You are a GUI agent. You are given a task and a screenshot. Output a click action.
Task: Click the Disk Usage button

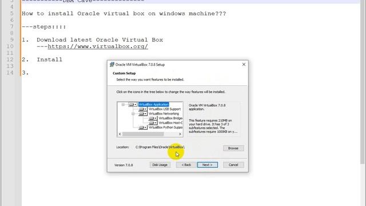click(160, 165)
